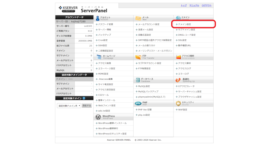Click the Access analysis chart icon
Viewport: 268px width, 162px height.
pyautogui.click(x=178, y=57)
